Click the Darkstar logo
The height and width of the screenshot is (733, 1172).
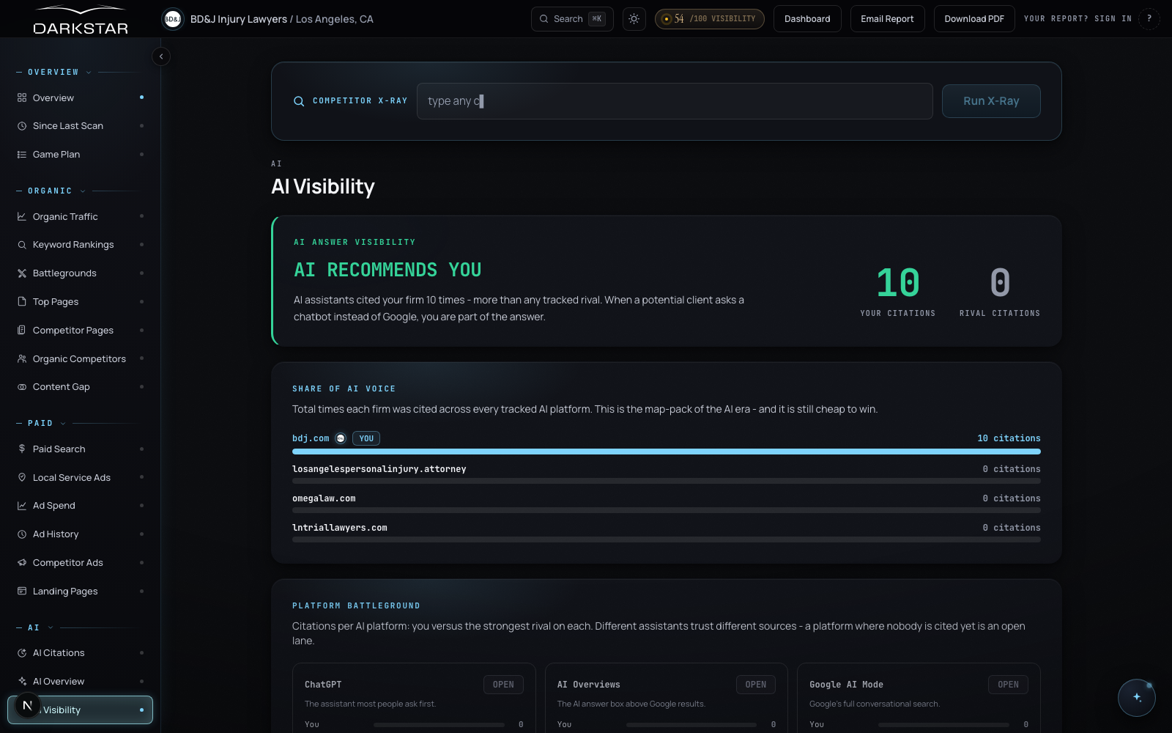pos(81,21)
